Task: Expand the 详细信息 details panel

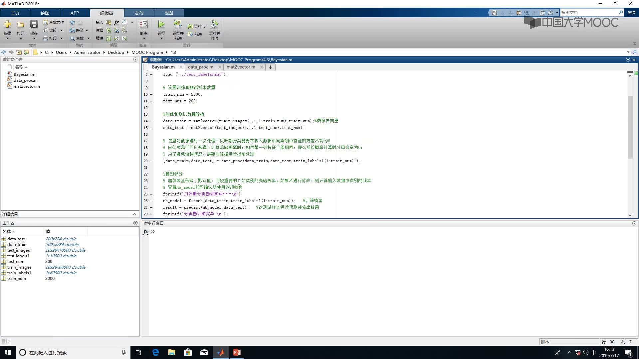Action: click(134, 214)
